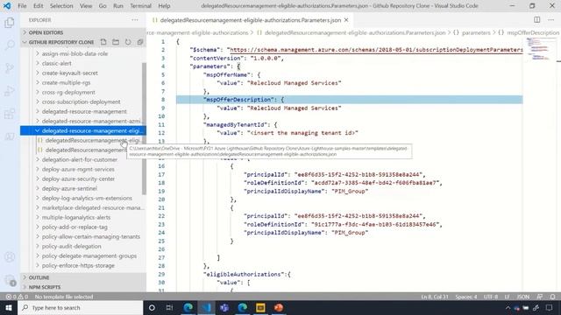Open the Explorer view in activity bar

(x=10, y=23)
